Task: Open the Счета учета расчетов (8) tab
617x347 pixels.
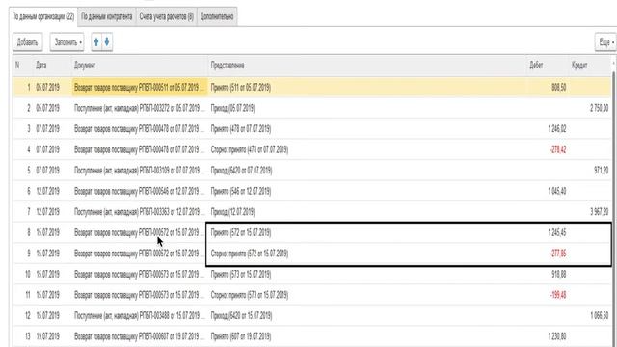Action: click(166, 16)
